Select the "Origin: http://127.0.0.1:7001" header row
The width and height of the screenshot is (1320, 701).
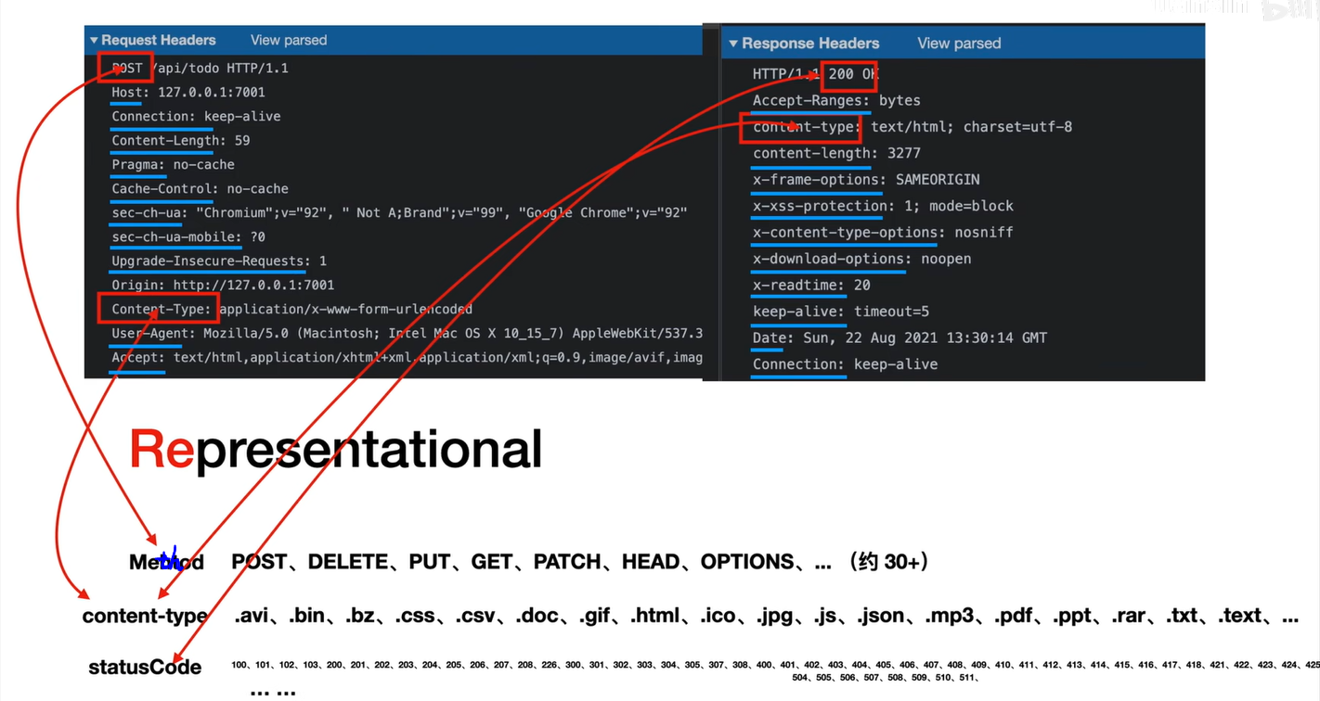click(223, 286)
